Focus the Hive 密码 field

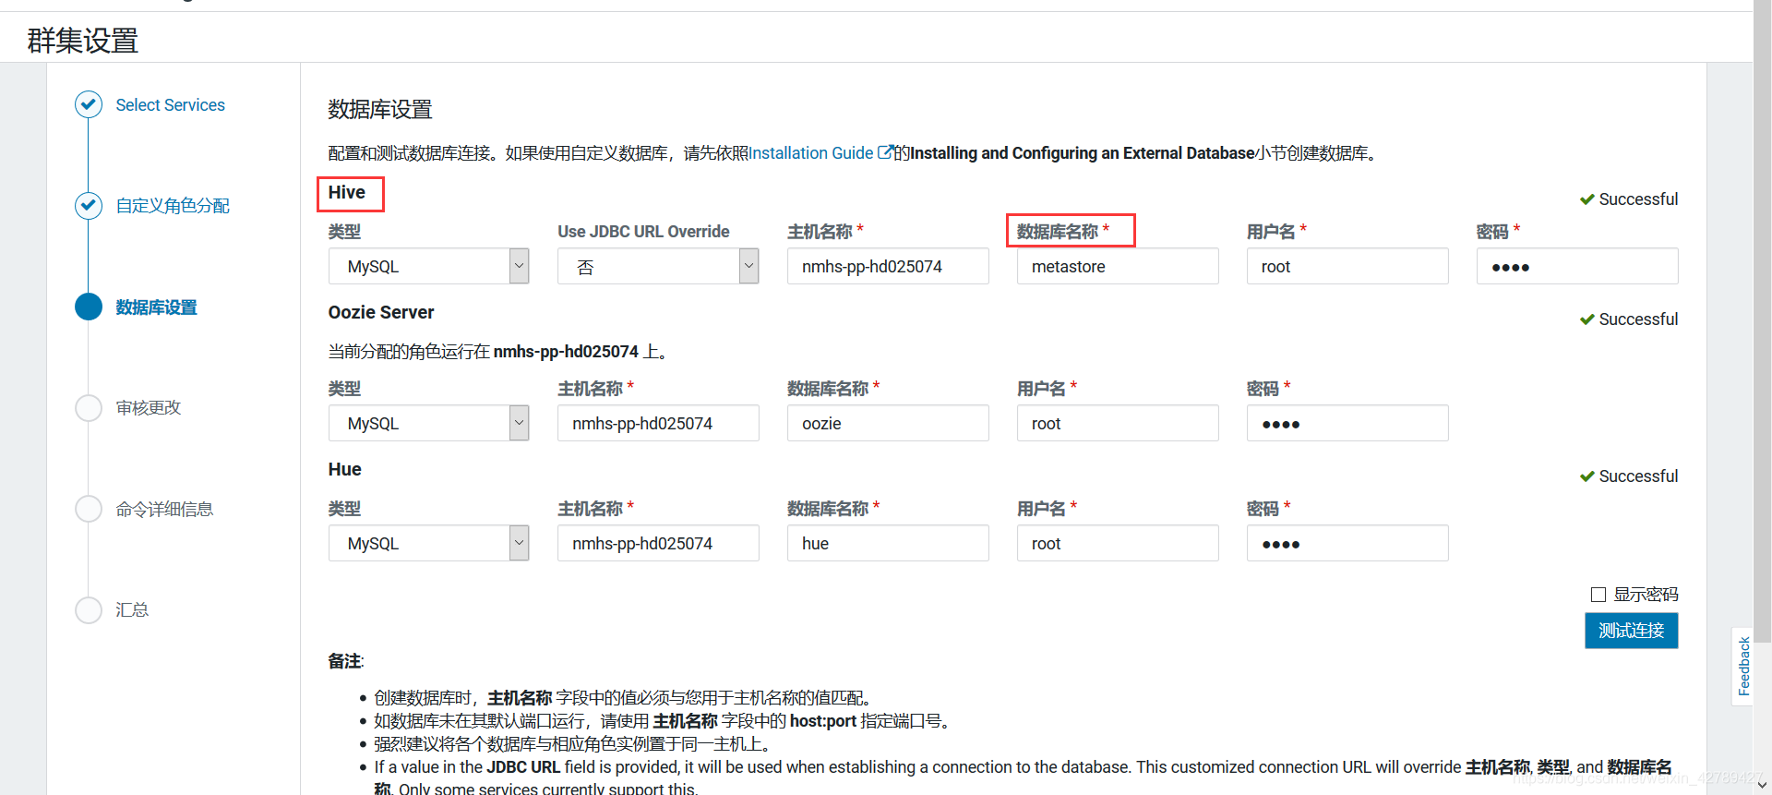tap(1577, 266)
